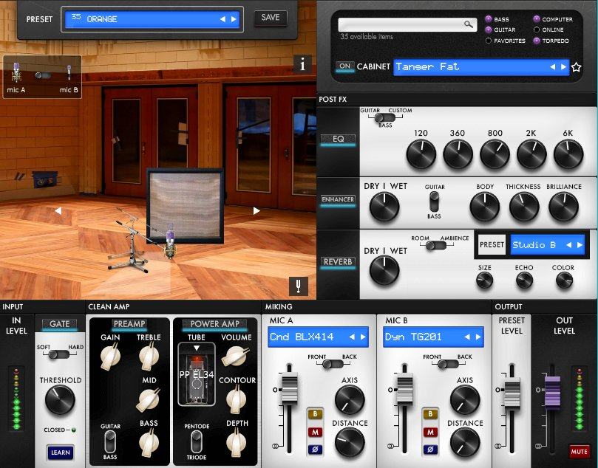Select the ENHANCER section tab
Viewport: 598px width, 468px height.
coord(338,199)
